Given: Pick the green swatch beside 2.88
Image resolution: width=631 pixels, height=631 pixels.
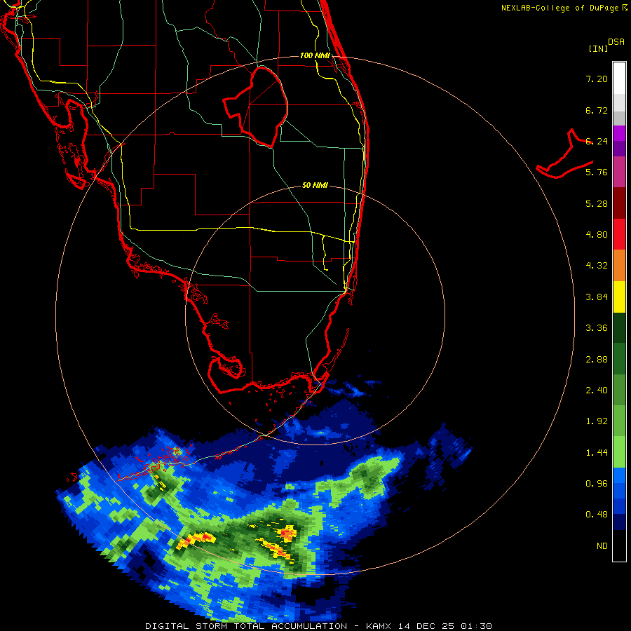Looking at the screenshot, I should click(x=619, y=359).
